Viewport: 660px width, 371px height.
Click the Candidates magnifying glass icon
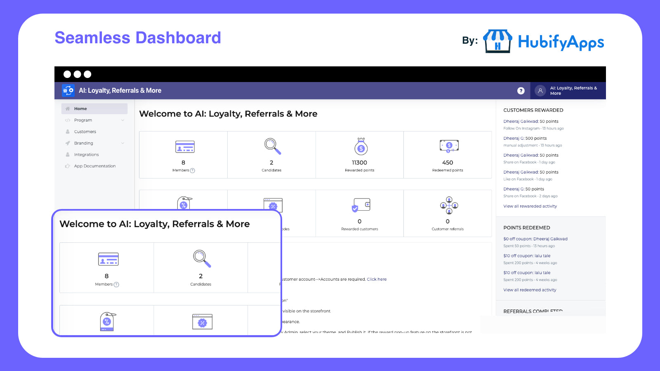pyautogui.click(x=271, y=146)
